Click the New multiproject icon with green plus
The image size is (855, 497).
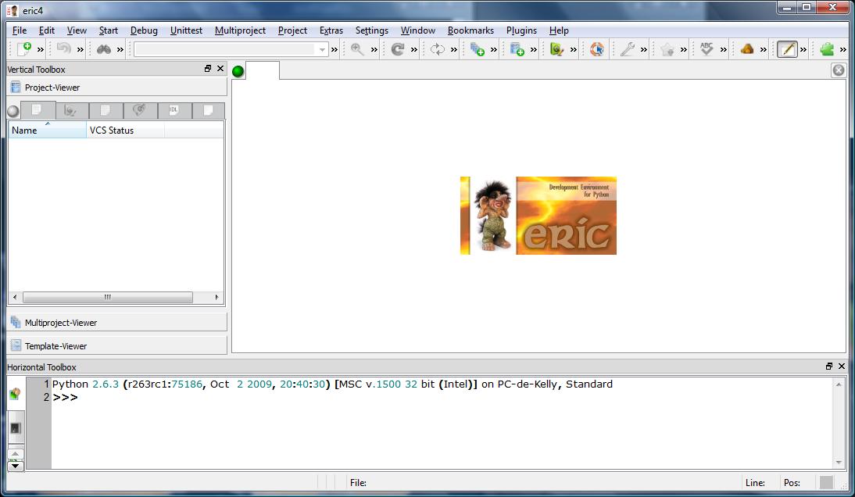click(x=477, y=49)
